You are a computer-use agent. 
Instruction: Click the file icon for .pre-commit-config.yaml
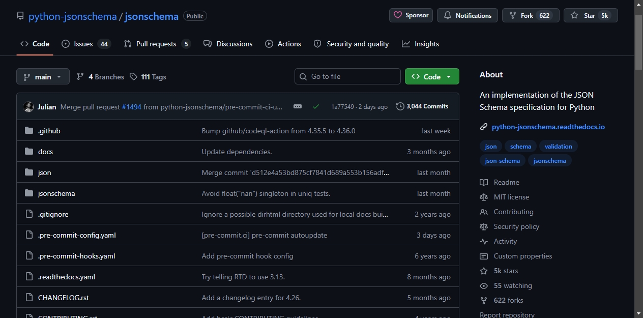tap(29, 235)
